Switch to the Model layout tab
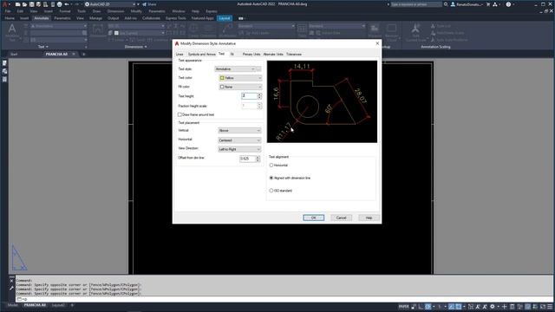Screen dimensions: 555x312 point(13,305)
